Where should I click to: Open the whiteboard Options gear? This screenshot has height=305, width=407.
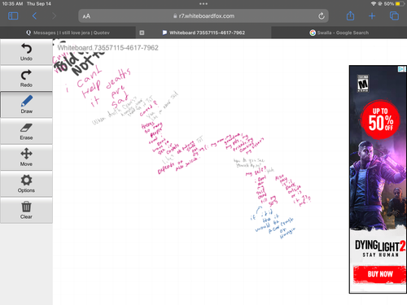[x=26, y=184]
